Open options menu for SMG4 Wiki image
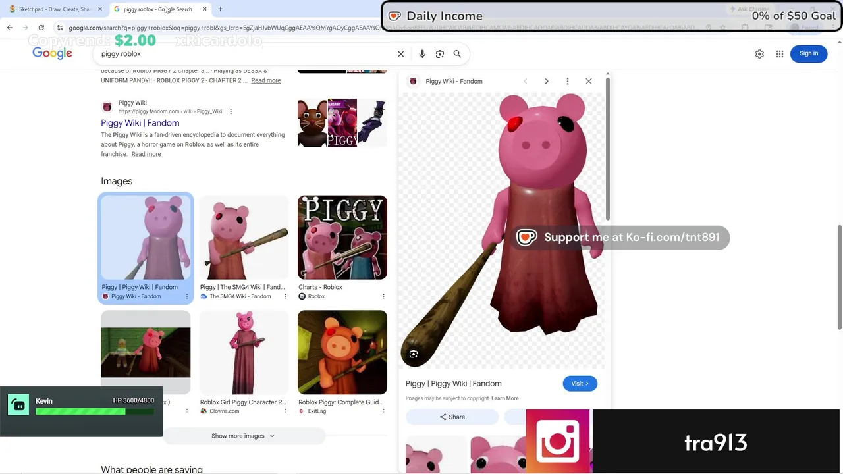 tap(285, 296)
